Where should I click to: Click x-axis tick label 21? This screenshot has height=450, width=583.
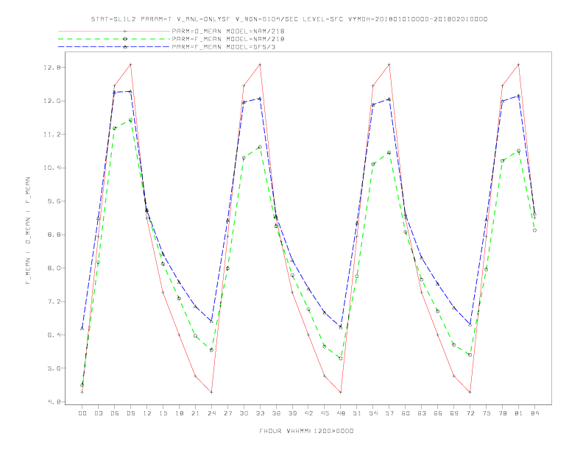[195, 413]
